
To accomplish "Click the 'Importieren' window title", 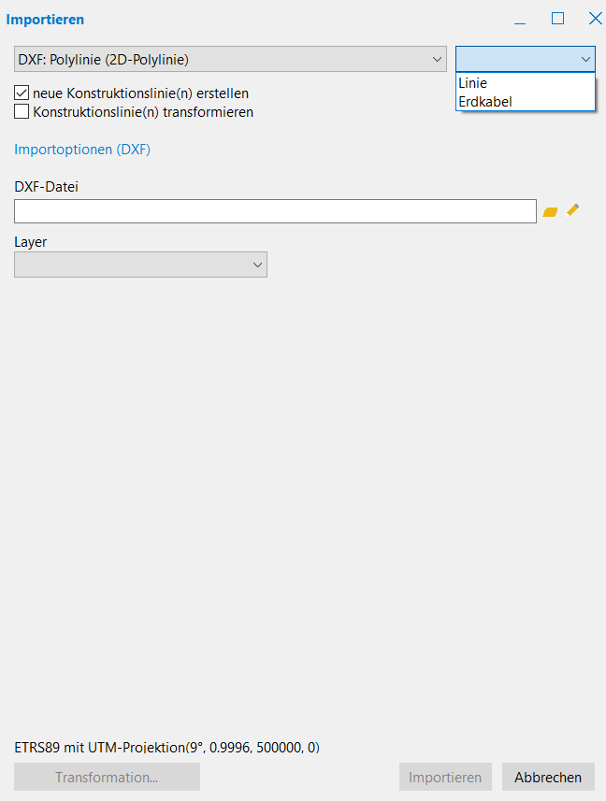I will (x=45, y=19).
